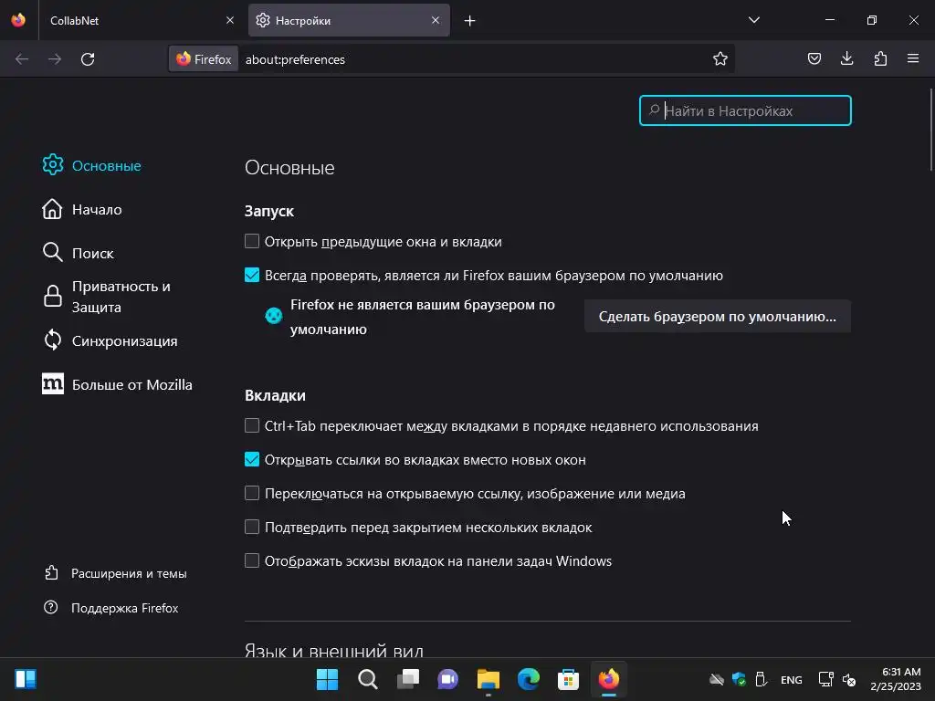Click the Firefox View icon in tab bar
The height and width of the screenshot is (701, 935).
[18, 20]
